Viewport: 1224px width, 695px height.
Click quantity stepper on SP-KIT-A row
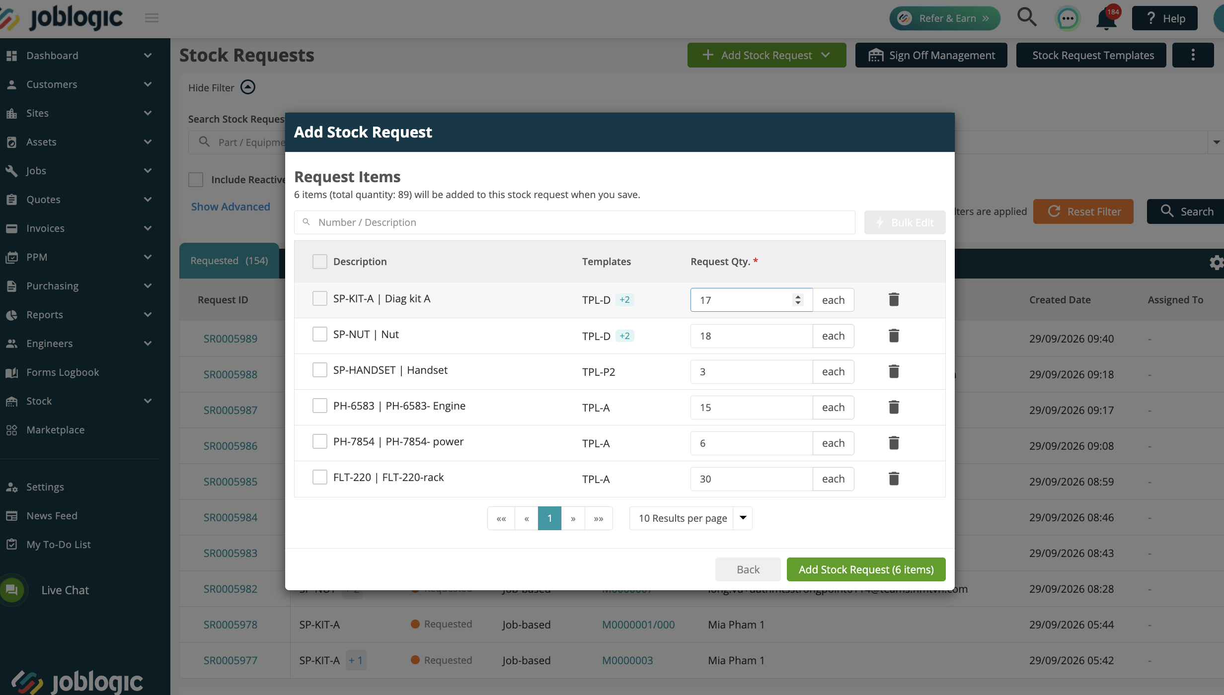(x=798, y=300)
